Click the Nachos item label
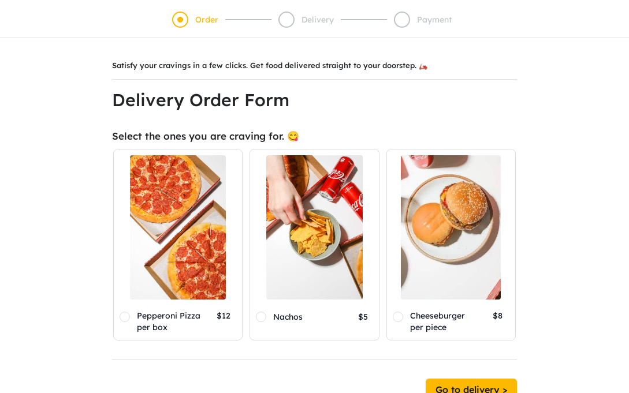Viewport: 629px width, 393px height. pos(288,317)
